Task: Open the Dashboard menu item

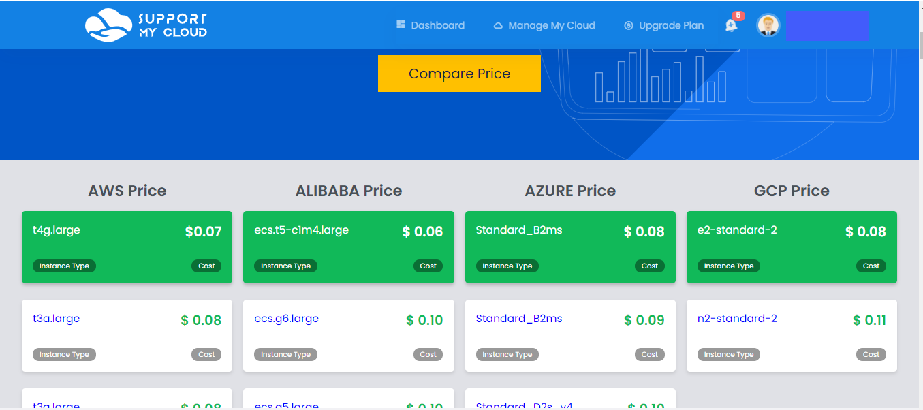Action: (437, 25)
